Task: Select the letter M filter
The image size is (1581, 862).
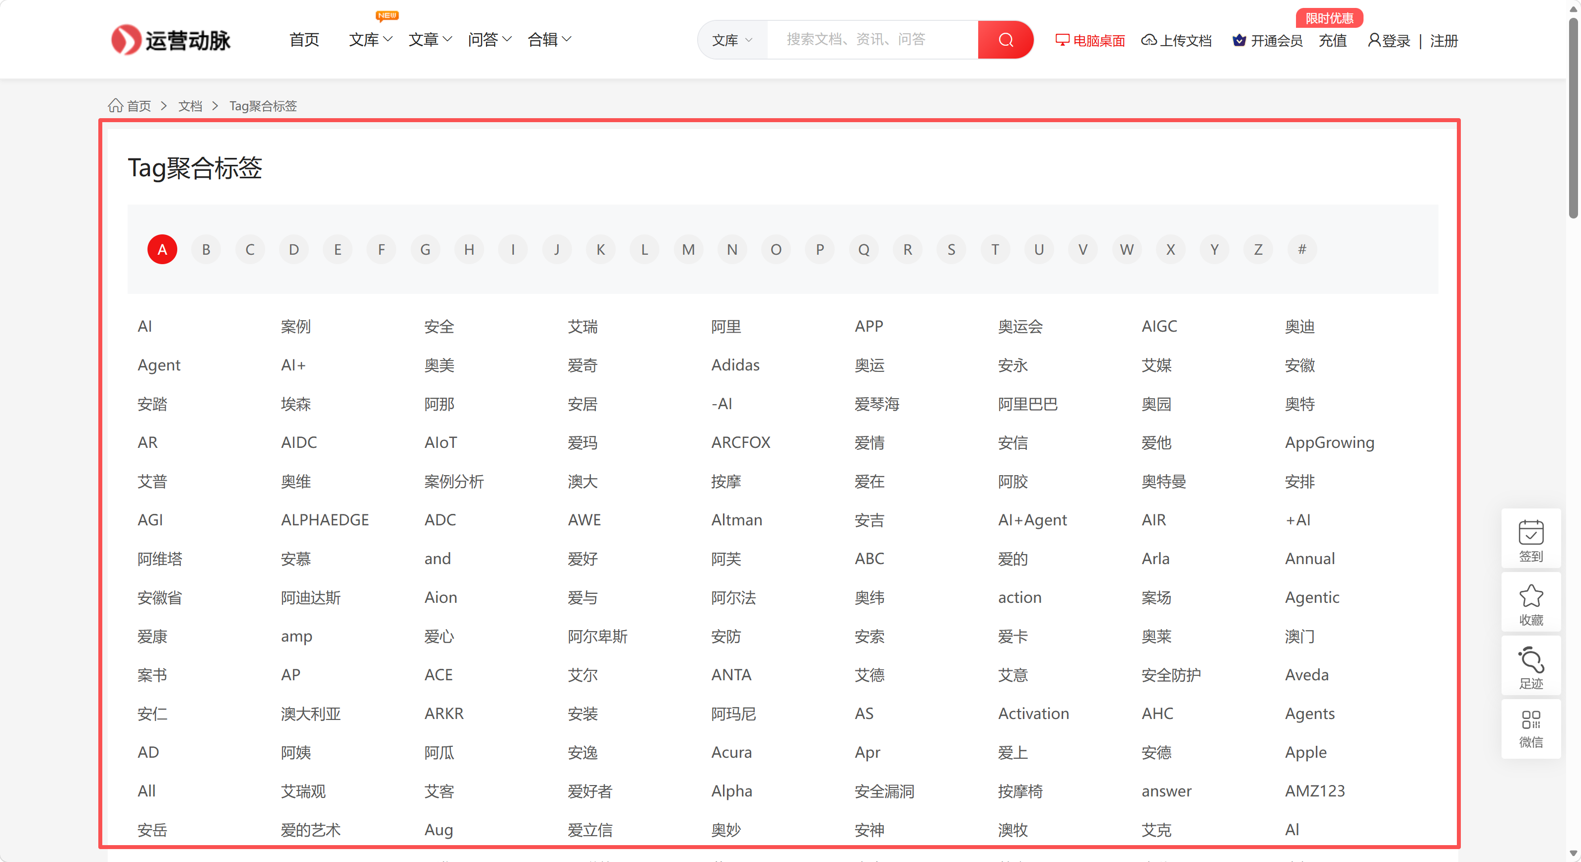Action: tap(689, 249)
